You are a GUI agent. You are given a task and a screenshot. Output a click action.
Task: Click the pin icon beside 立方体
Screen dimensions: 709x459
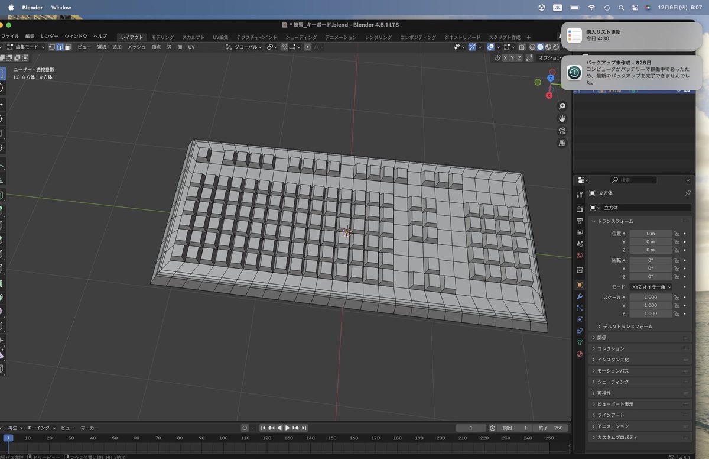click(x=687, y=193)
